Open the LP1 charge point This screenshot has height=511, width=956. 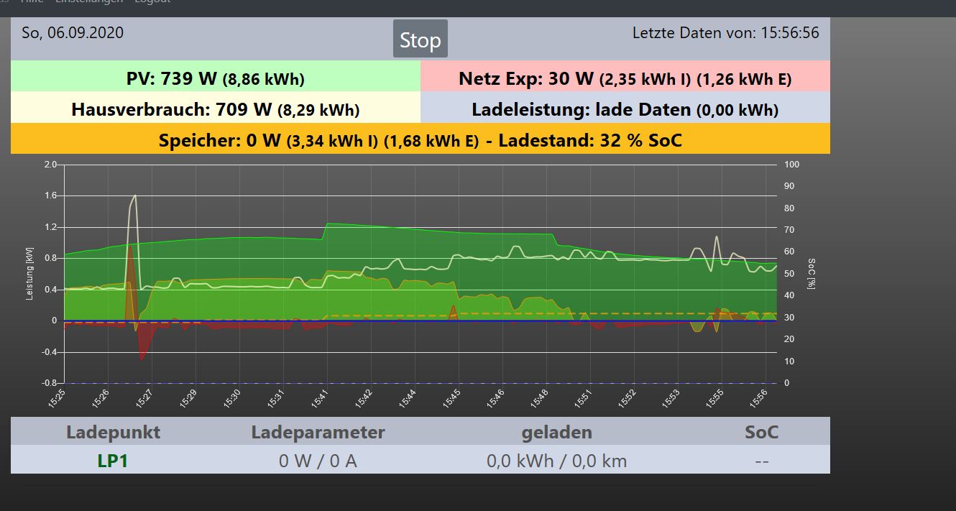(113, 461)
